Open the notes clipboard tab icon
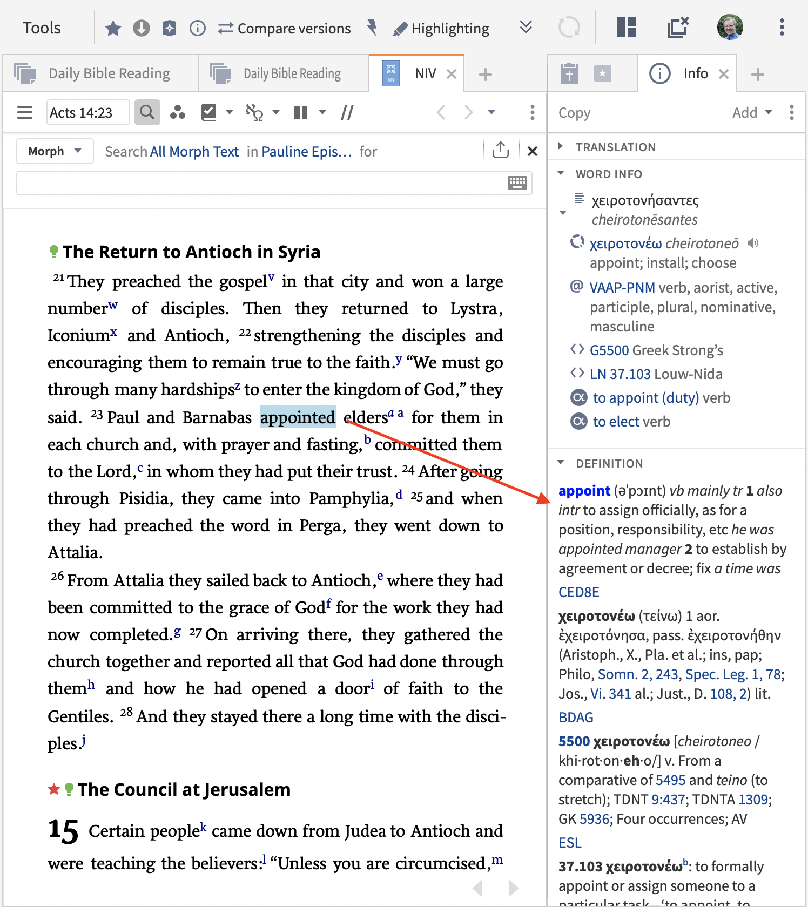The image size is (808, 907). [569, 73]
